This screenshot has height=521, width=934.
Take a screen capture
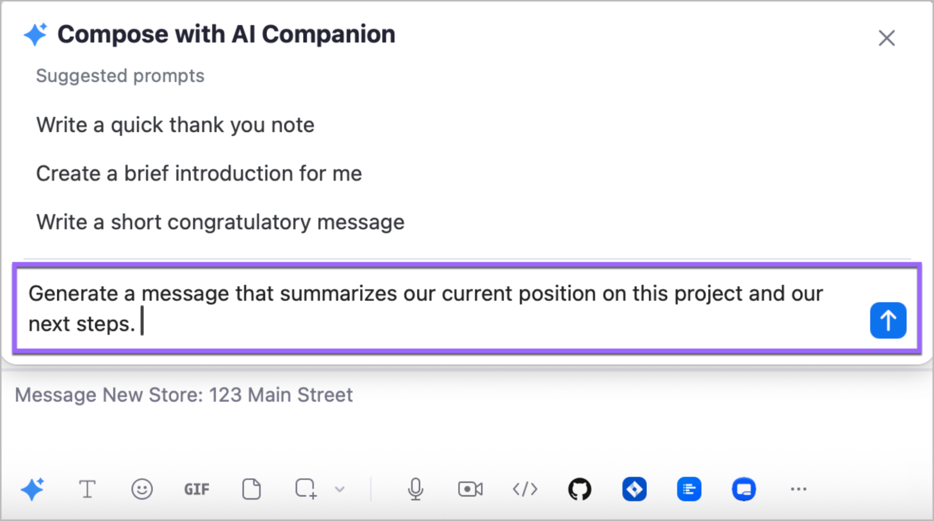306,489
